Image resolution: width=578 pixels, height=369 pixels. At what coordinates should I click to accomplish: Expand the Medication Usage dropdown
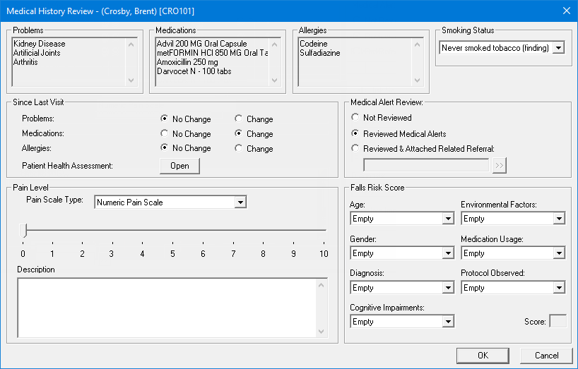pyautogui.click(x=558, y=253)
